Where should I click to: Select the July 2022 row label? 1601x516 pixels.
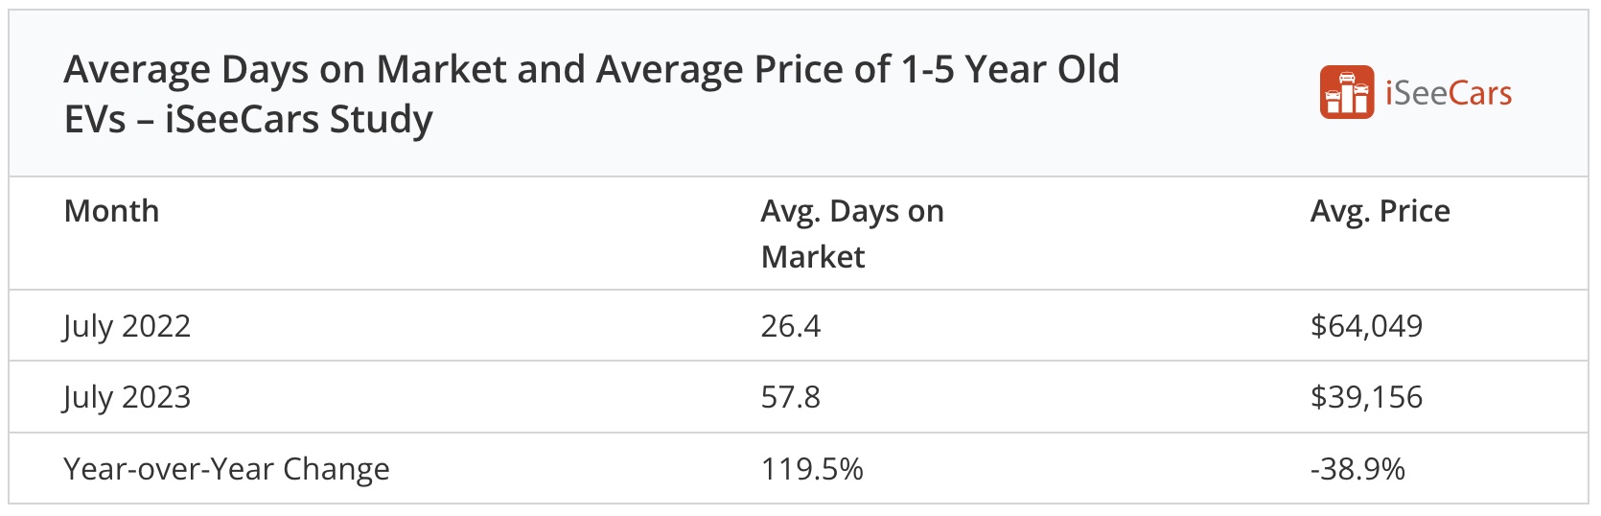tap(127, 326)
